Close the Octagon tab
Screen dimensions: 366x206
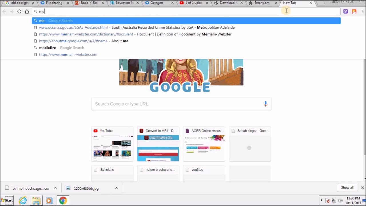click(x=172, y=3)
